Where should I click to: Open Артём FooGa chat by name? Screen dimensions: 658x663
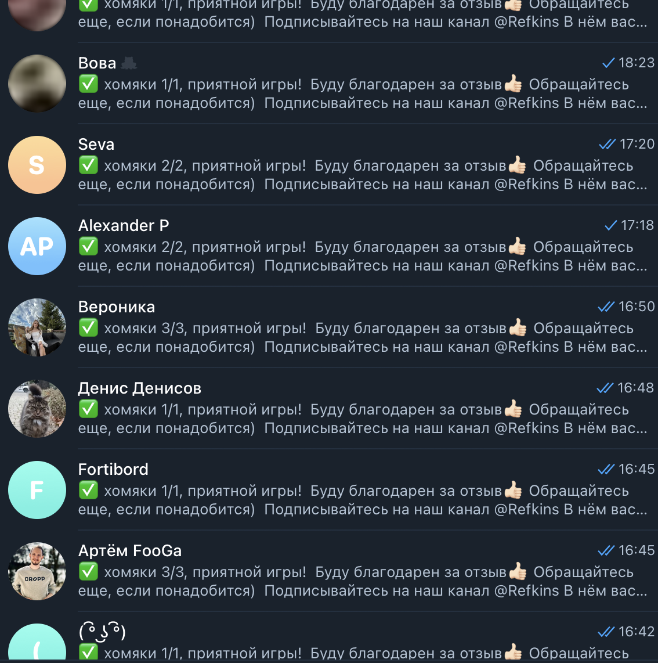130,550
